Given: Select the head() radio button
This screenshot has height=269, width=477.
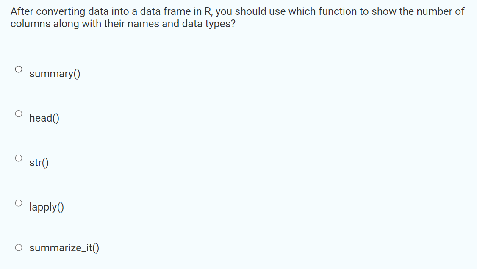Looking at the screenshot, I should pyautogui.click(x=19, y=114).
